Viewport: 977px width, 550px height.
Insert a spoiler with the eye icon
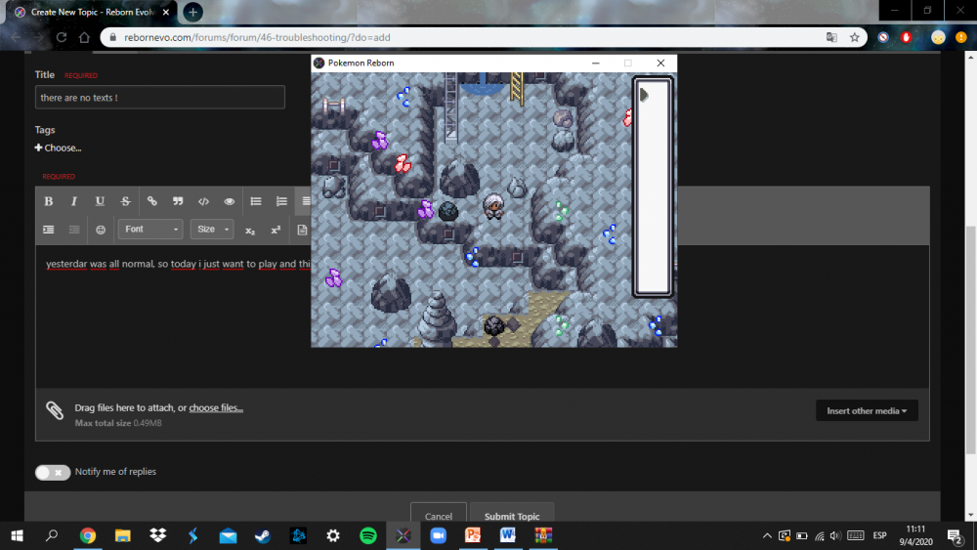pyautogui.click(x=229, y=201)
